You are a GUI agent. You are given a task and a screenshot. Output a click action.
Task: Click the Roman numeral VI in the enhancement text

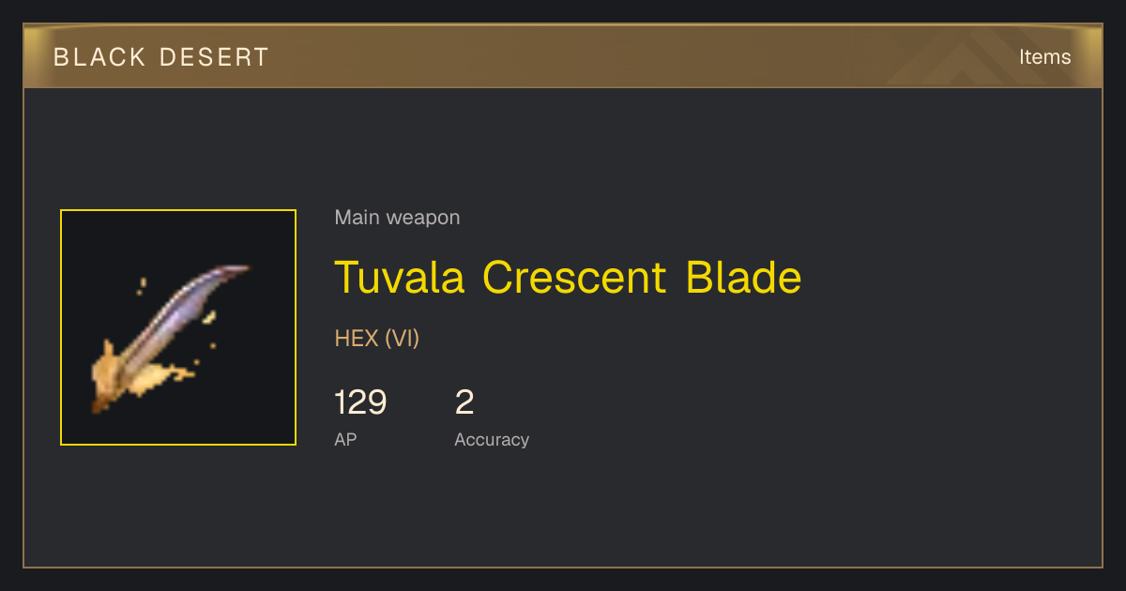401,339
